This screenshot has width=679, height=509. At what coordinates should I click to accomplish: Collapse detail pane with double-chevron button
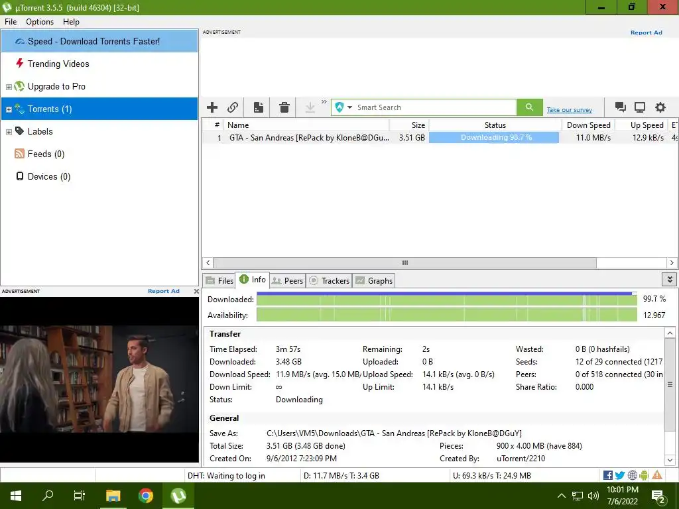(x=670, y=280)
